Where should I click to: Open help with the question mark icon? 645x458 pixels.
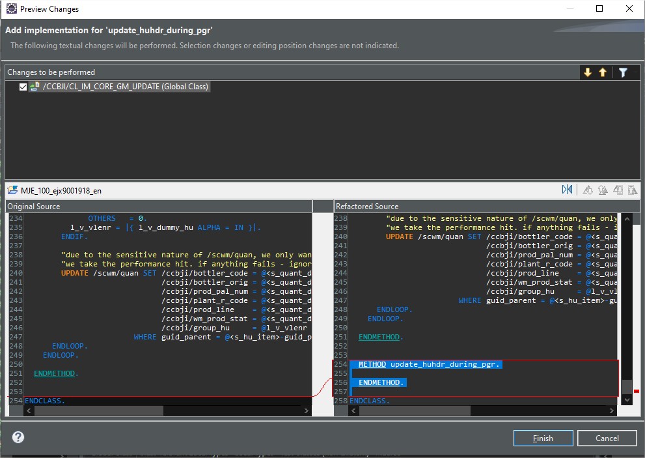coord(18,437)
